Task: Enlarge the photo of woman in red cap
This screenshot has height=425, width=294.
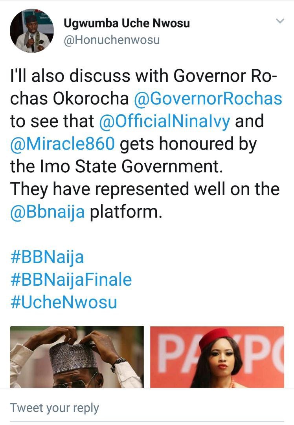Action: point(217,357)
